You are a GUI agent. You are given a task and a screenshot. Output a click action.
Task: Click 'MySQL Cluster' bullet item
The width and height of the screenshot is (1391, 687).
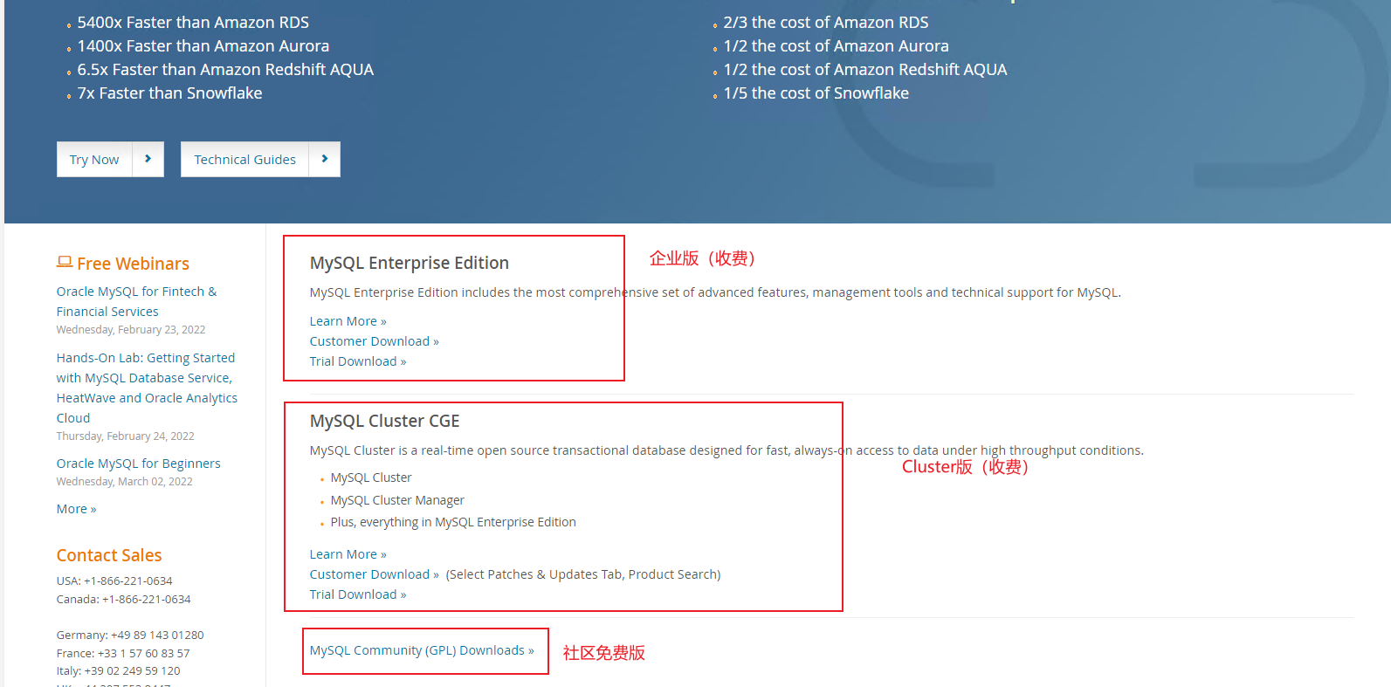(x=371, y=477)
